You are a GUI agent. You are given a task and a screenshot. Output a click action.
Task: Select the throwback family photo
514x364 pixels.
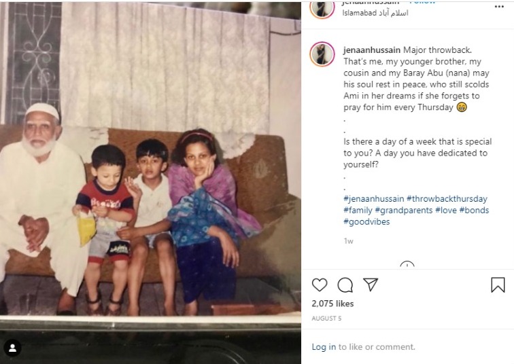click(x=150, y=182)
